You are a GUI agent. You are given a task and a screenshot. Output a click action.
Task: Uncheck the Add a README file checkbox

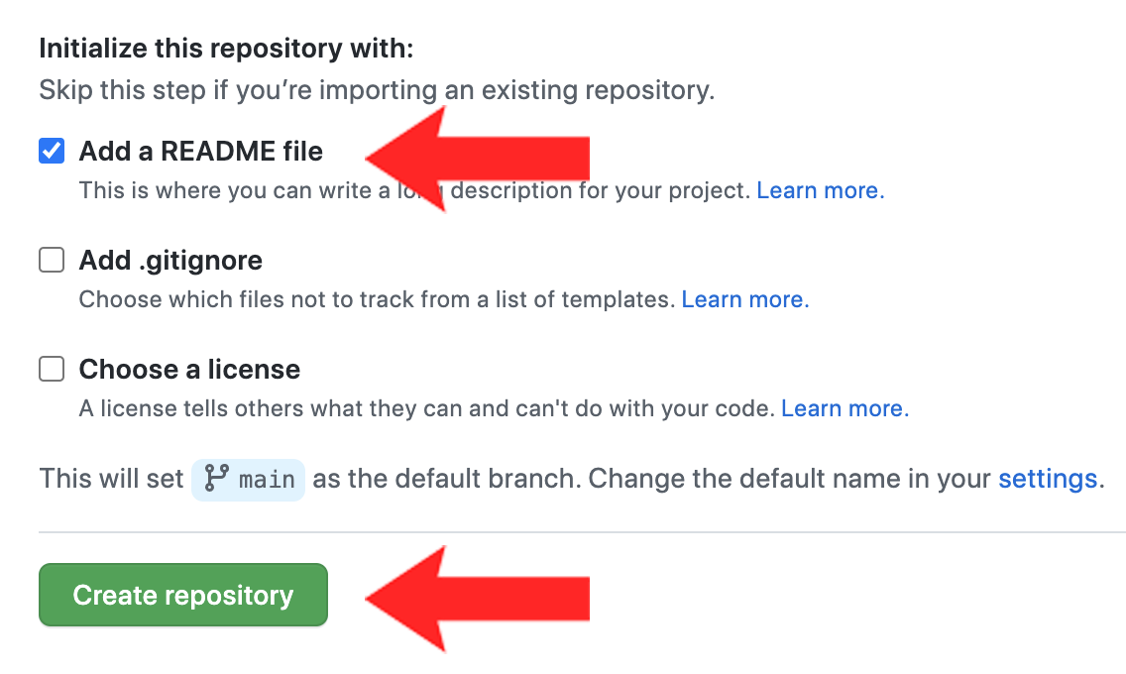(52, 152)
